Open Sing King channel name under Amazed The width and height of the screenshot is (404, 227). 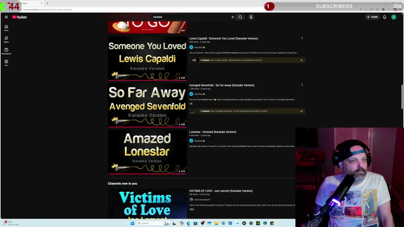coord(198,141)
